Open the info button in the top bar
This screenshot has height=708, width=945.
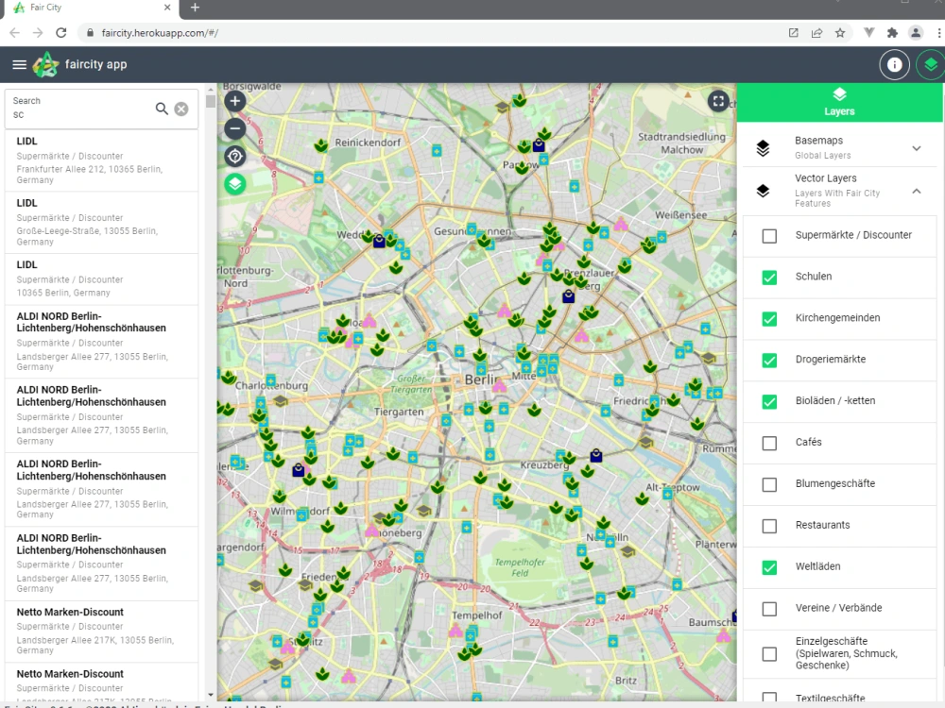click(x=894, y=64)
